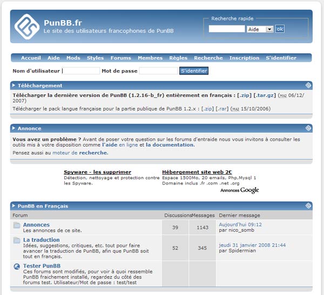Open the Annonces forum

point(36,224)
